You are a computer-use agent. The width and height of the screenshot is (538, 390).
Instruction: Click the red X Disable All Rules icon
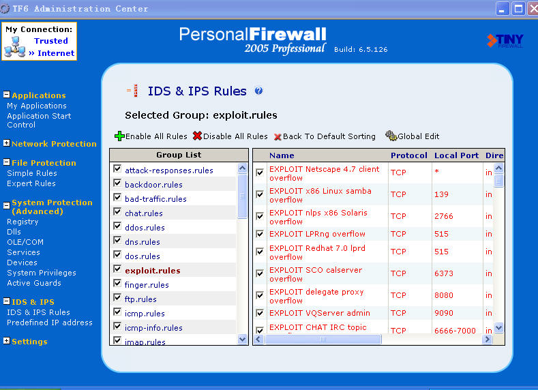(197, 136)
